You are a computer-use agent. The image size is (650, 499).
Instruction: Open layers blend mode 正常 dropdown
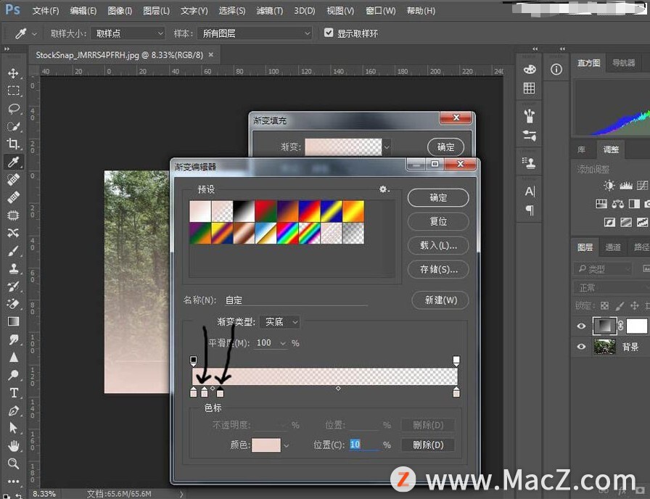pos(612,287)
